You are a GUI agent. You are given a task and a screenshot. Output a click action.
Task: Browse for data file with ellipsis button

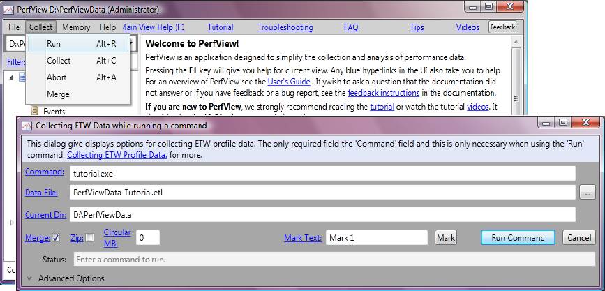[588, 193]
